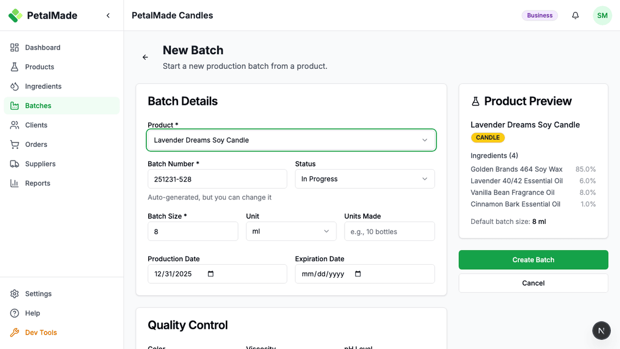Collapse the sidebar with the chevron

click(x=108, y=16)
